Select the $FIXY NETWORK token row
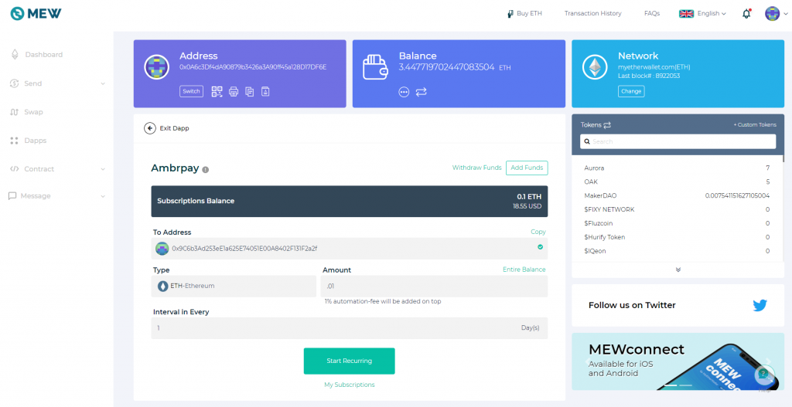This screenshot has height=407, width=792. [677, 209]
